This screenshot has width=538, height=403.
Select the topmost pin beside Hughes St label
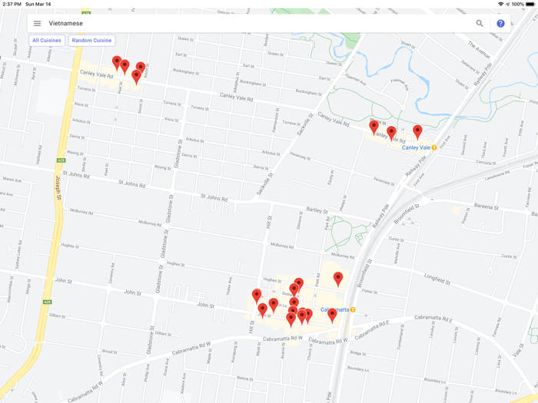[299, 282]
